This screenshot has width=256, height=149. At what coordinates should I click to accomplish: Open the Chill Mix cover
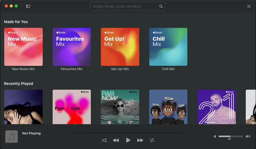168,47
